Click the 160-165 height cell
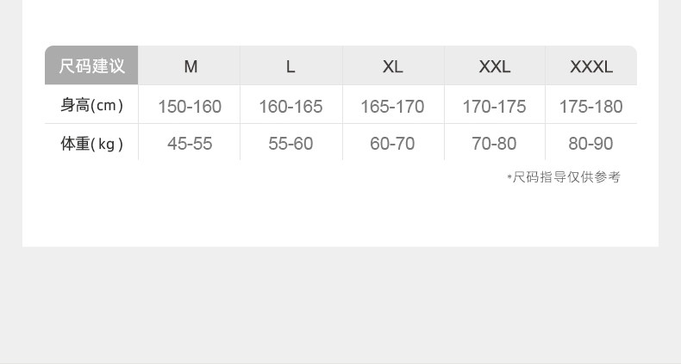The image size is (681, 364). [291, 107]
